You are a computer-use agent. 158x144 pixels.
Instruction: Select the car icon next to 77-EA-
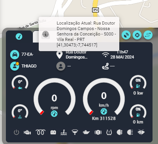point(15,55)
